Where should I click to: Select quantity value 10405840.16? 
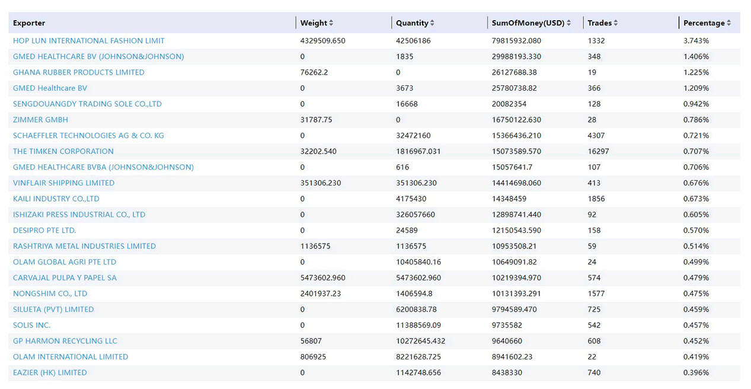pyautogui.click(x=418, y=262)
